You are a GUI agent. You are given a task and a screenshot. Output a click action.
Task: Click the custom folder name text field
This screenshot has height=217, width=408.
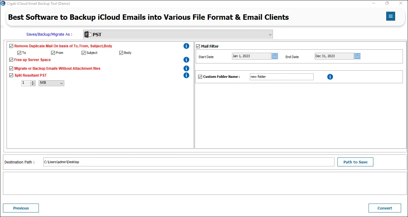(282, 77)
